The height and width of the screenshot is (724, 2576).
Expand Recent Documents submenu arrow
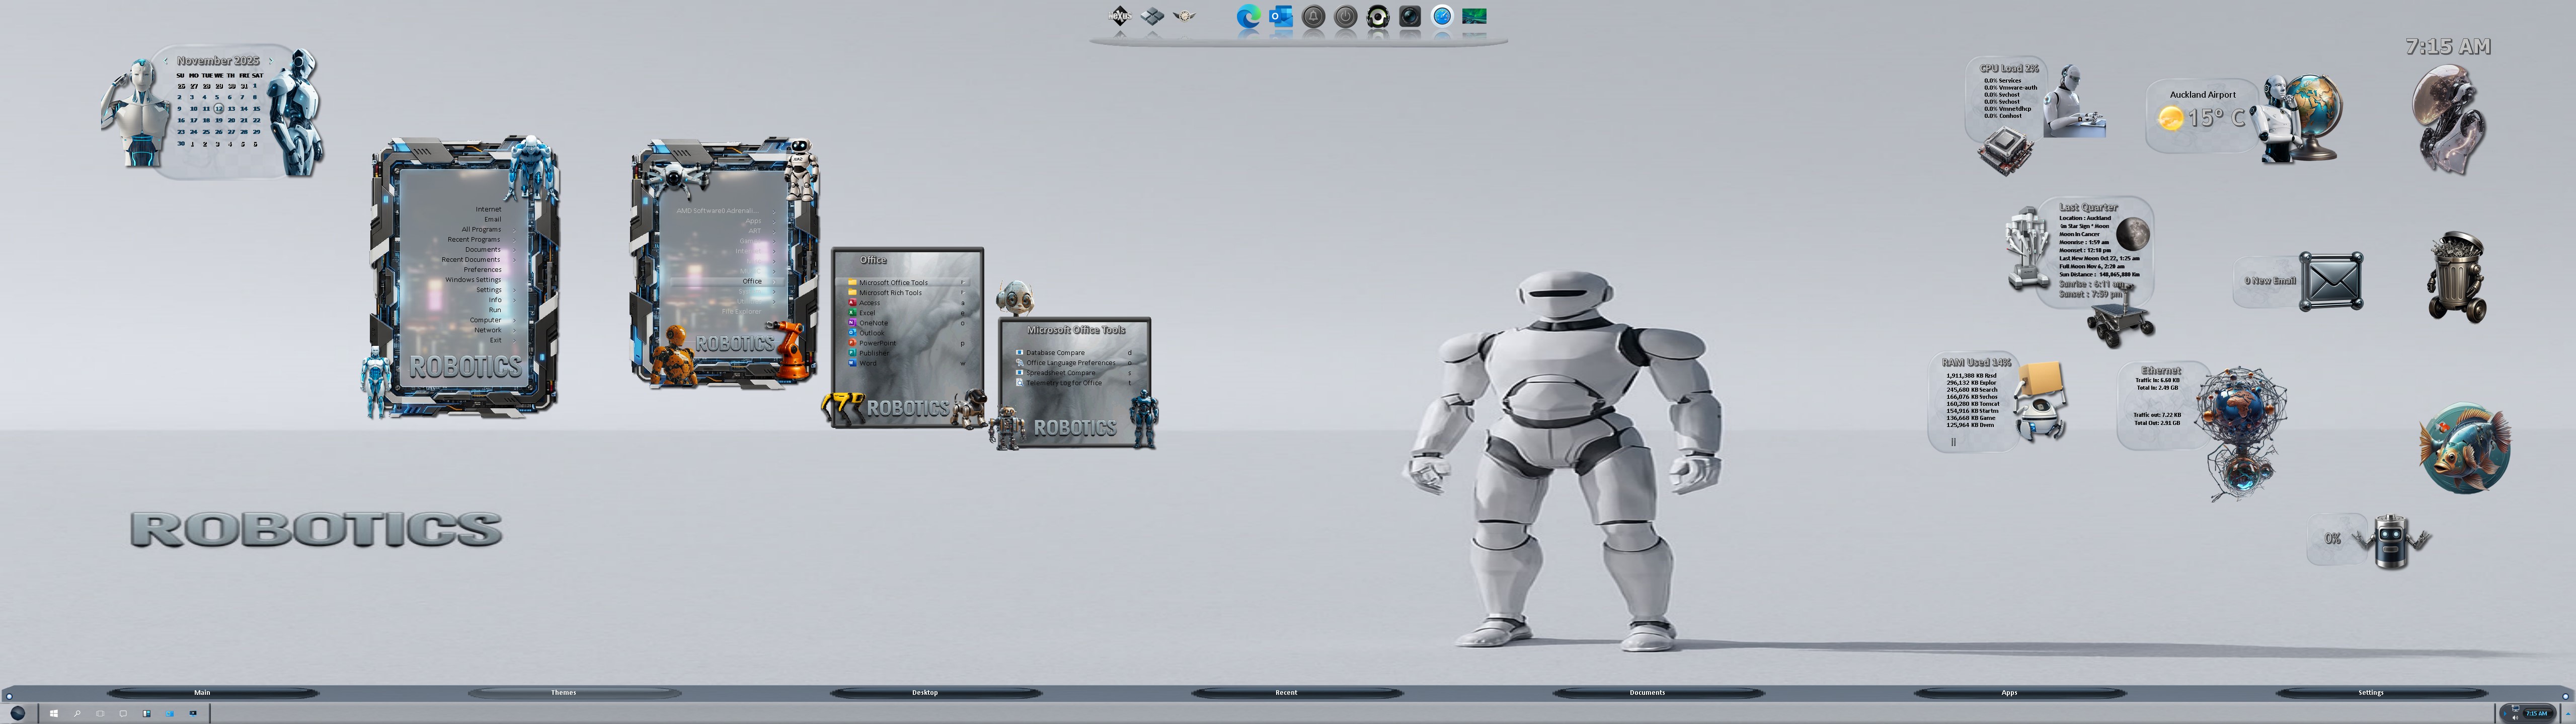coord(514,260)
